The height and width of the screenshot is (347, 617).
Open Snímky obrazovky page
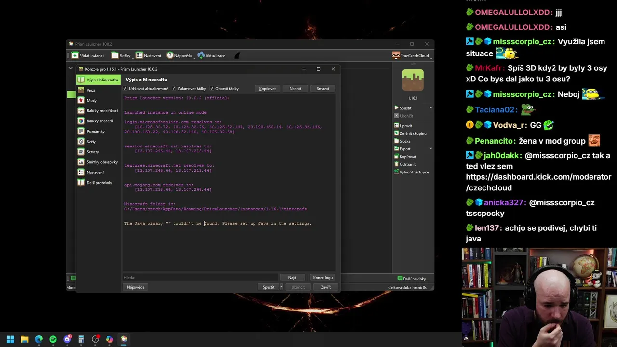pos(98,162)
